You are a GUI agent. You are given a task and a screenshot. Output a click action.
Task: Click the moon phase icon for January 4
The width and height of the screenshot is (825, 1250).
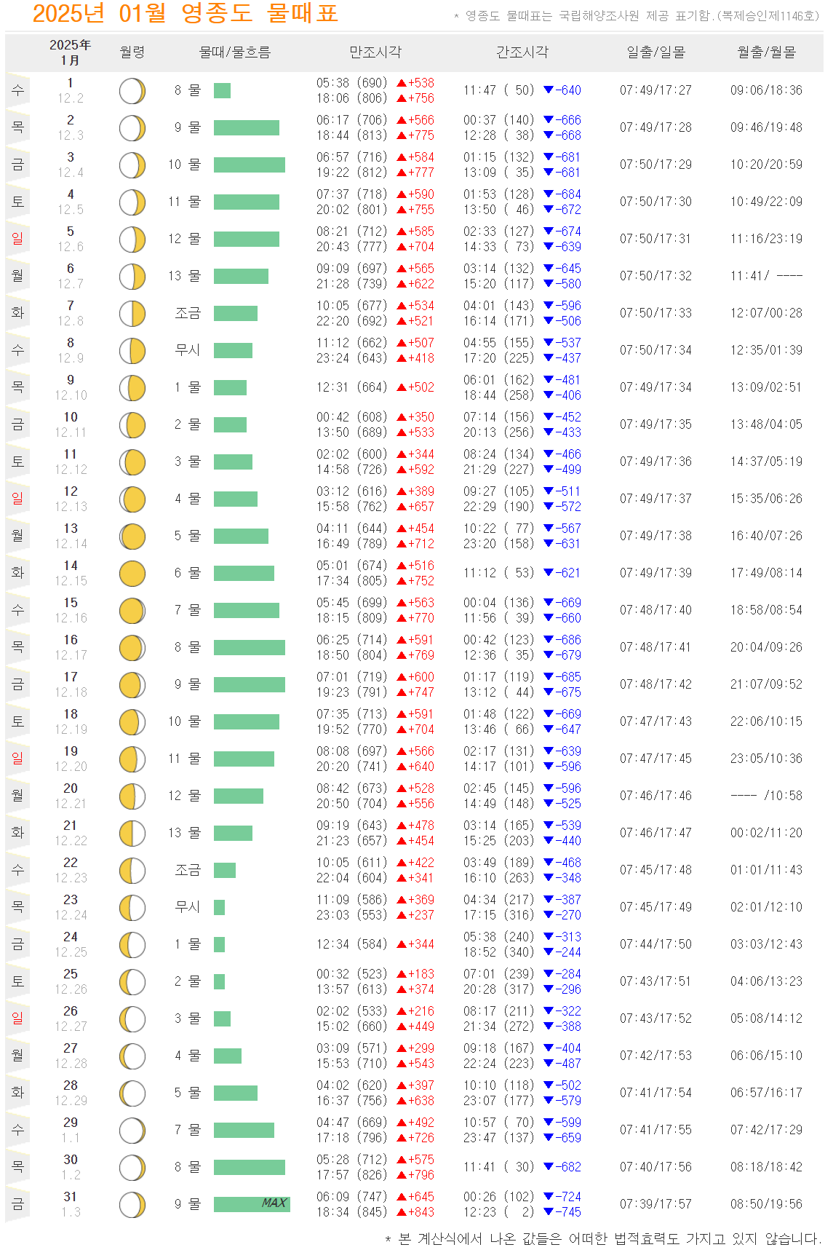[x=132, y=202]
